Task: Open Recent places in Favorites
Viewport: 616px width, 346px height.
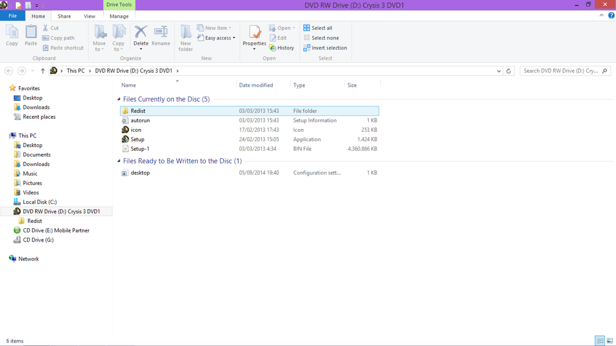Action: [x=39, y=117]
